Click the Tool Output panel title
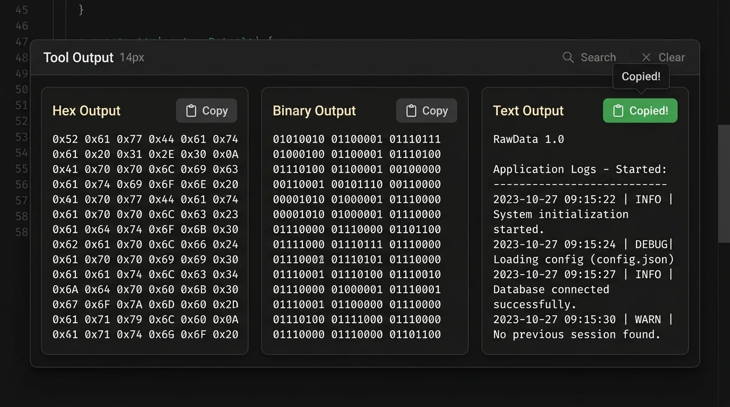The image size is (730, 407). [x=78, y=57]
